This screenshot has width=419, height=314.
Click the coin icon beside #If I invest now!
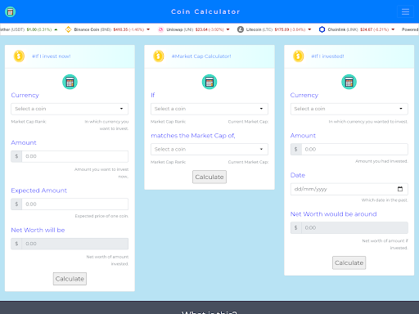(x=19, y=56)
